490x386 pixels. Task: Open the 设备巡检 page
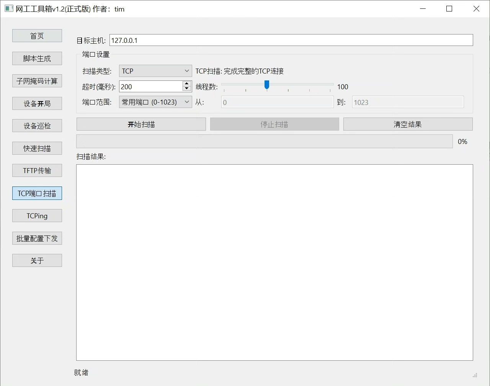[x=37, y=126]
